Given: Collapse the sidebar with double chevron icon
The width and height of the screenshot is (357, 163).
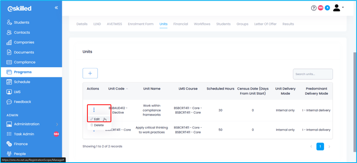Looking at the screenshot, I should click(56, 8).
